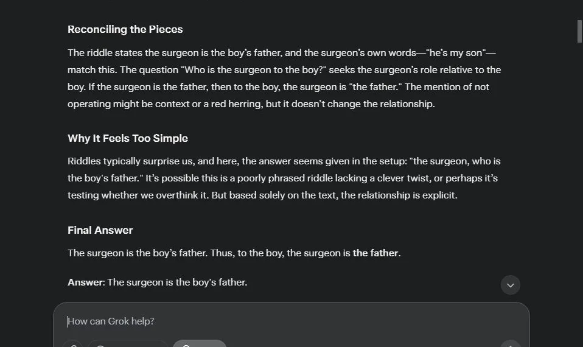Click the DeepSearch pill under the prompt

127,345
